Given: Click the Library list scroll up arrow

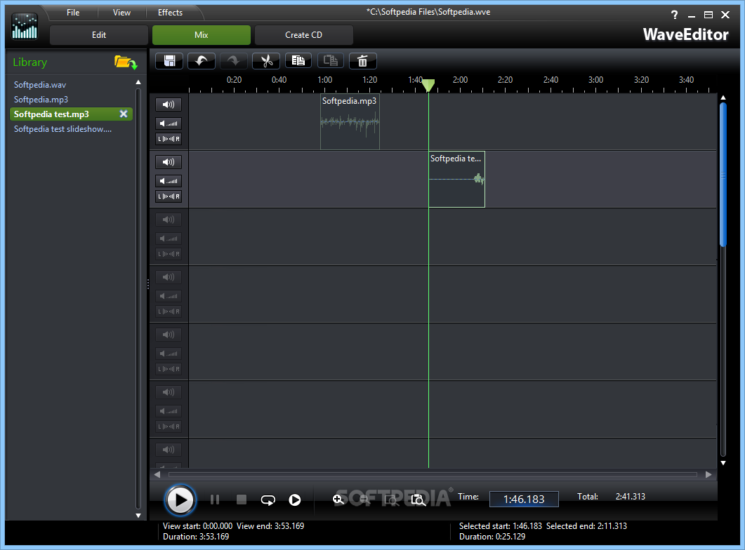Looking at the screenshot, I should (138, 83).
